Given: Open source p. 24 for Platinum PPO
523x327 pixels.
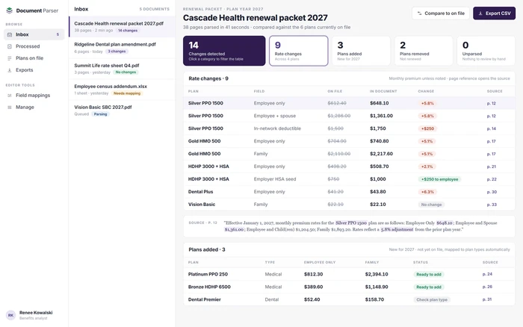Looking at the screenshot, I should (x=487, y=274).
